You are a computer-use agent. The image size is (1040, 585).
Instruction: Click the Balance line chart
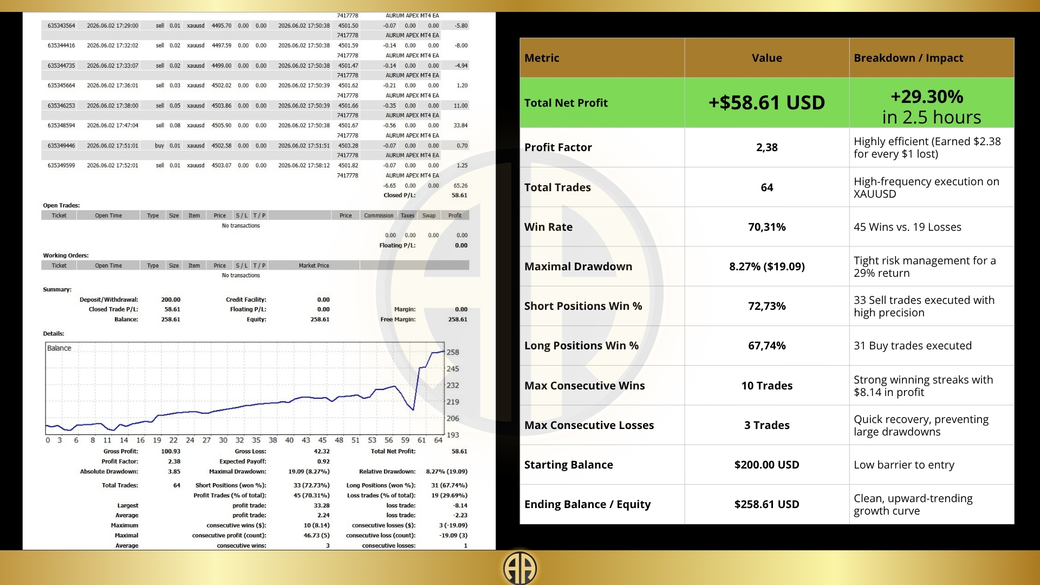(245, 388)
